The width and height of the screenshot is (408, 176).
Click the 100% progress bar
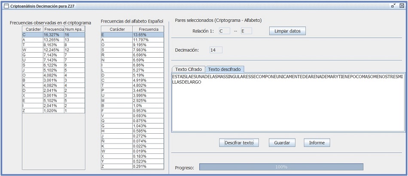click(281, 167)
